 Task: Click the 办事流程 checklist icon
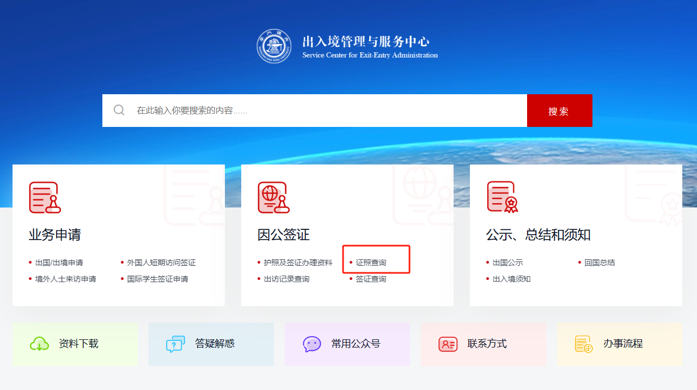584,344
